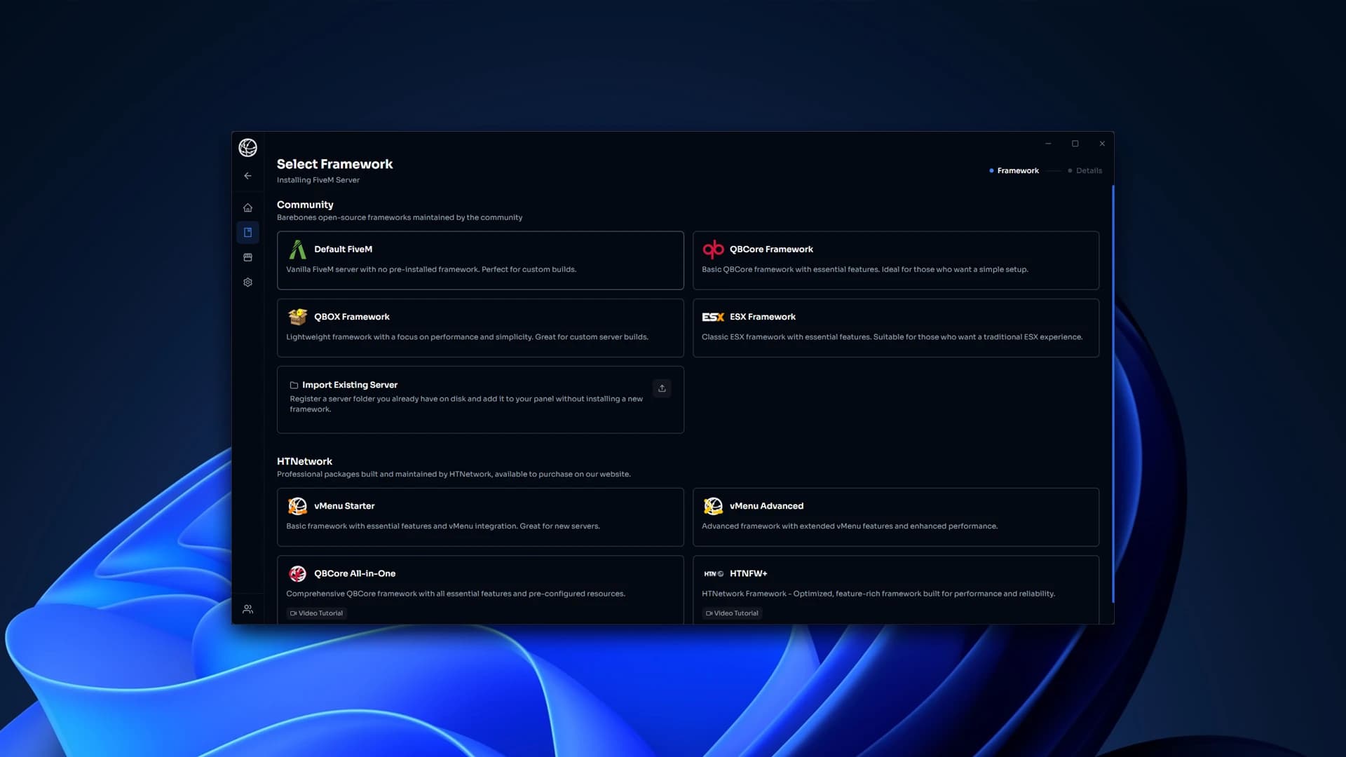Viewport: 1346px width, 757px height.
Task: Go to the Framework step indicator
Action: point(1014,170)
